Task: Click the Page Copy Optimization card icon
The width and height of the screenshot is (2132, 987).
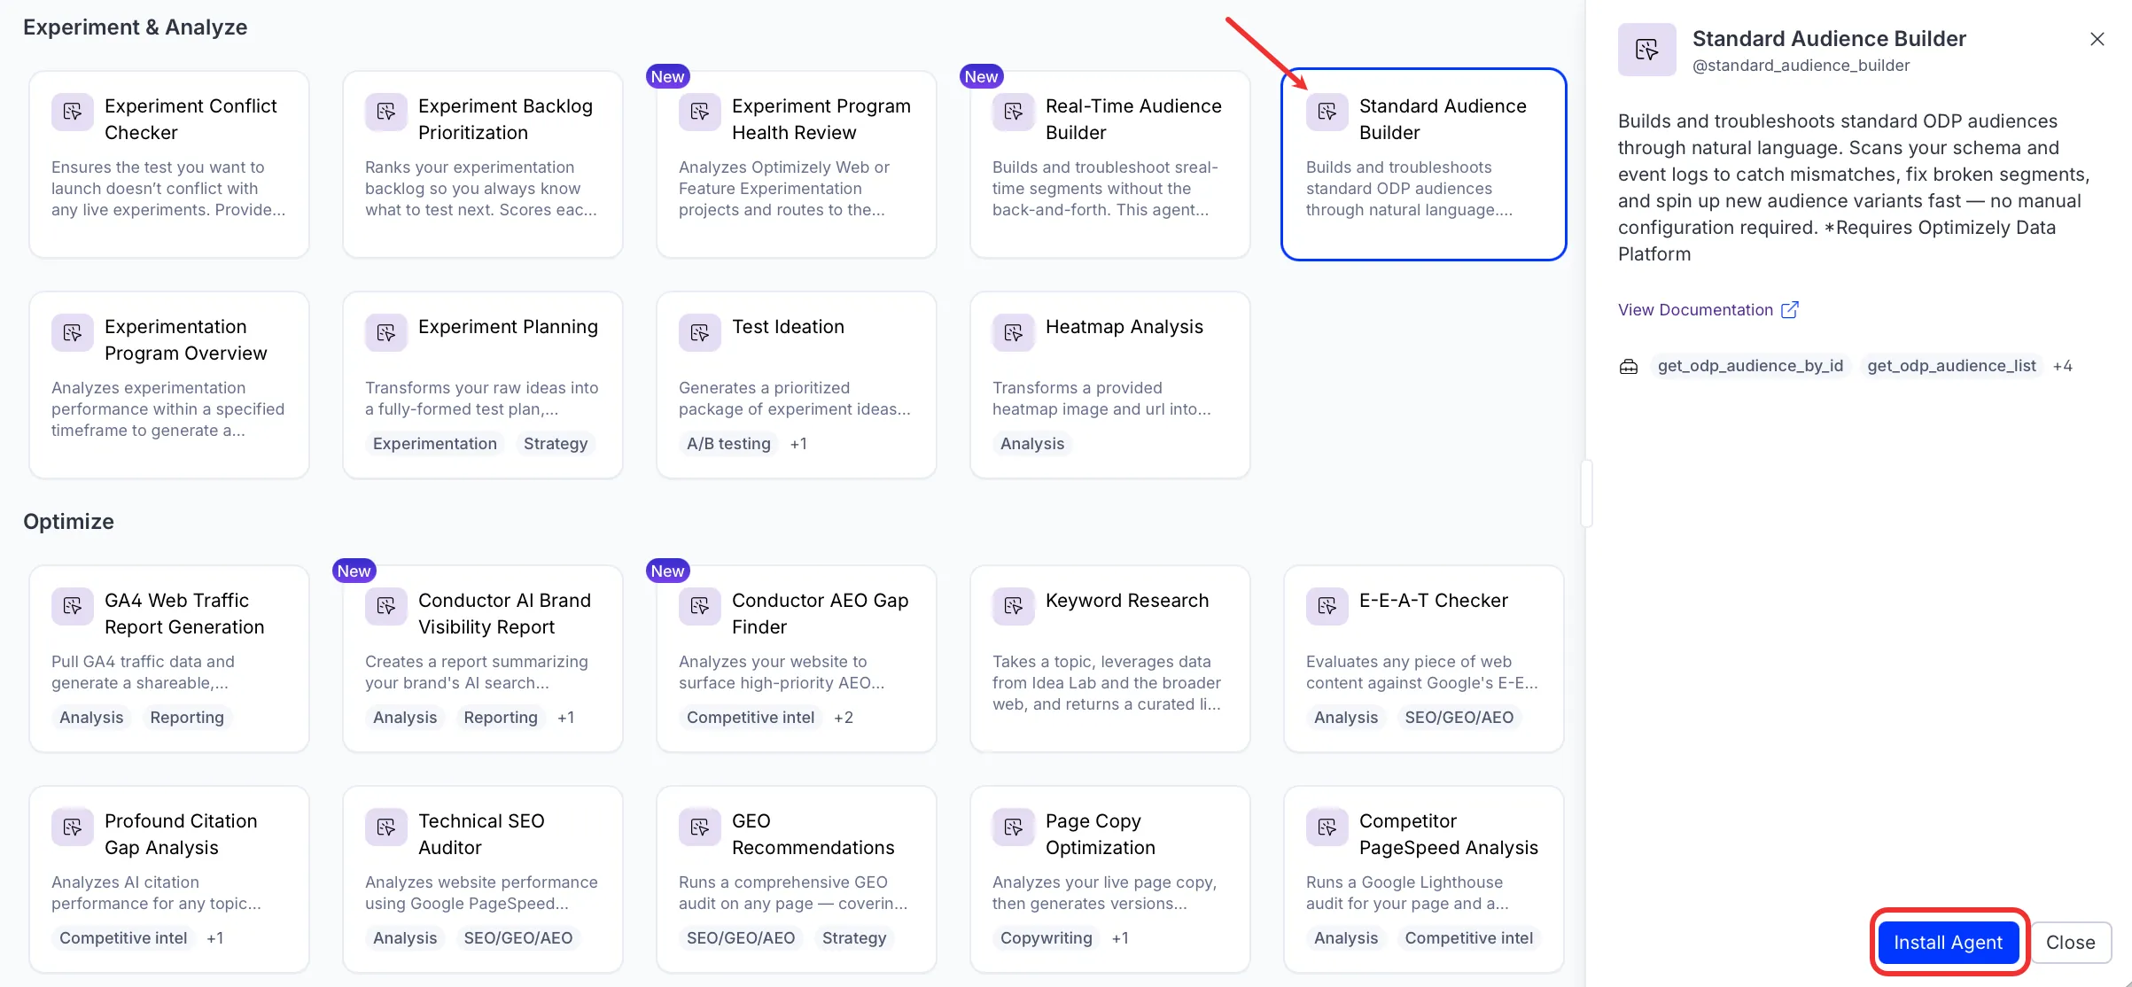Action: 1014,827
